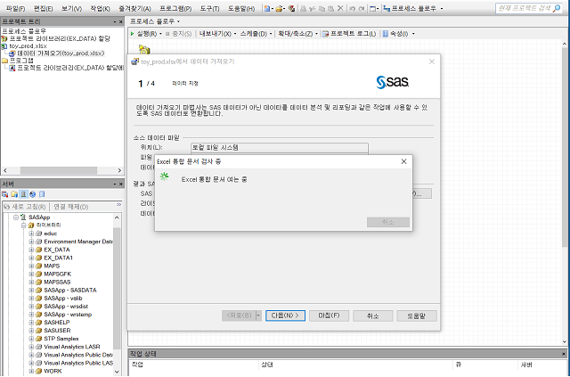Expand the SASHELP library node

coord(31,323)
